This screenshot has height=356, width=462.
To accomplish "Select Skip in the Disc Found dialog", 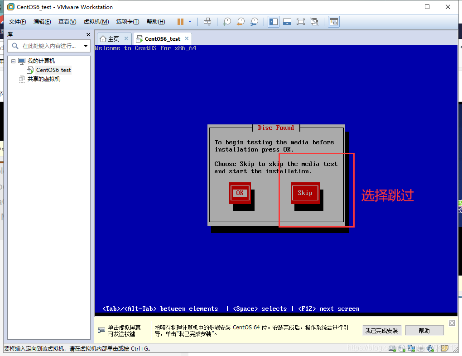I will (x=305, y=193).
